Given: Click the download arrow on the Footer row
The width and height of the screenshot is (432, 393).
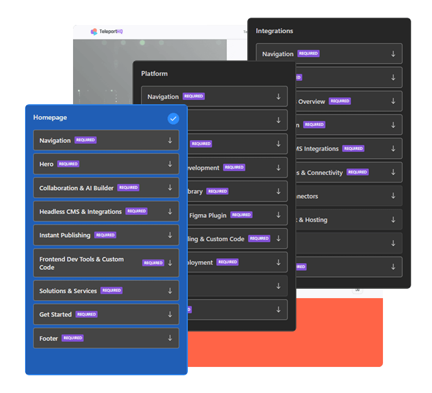Looking at the screenshot, I should click(170, 338).
